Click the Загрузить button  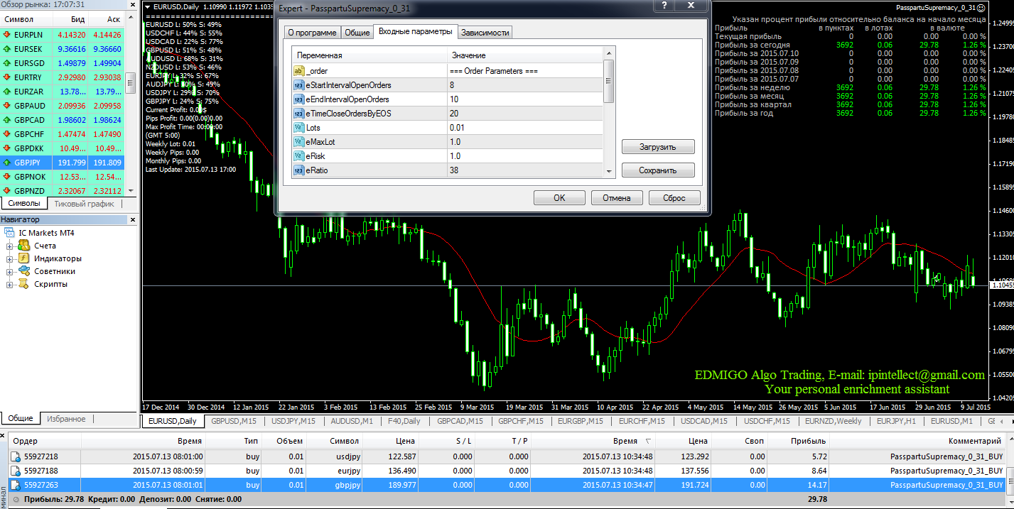point(658,147)
